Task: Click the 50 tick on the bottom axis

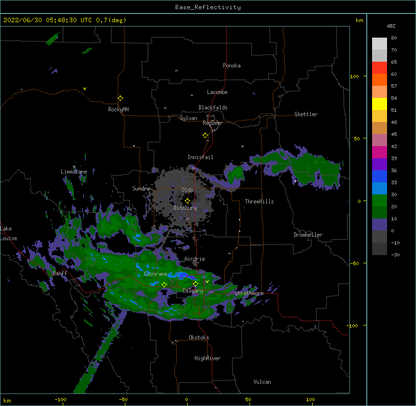Action: point(248,399)
